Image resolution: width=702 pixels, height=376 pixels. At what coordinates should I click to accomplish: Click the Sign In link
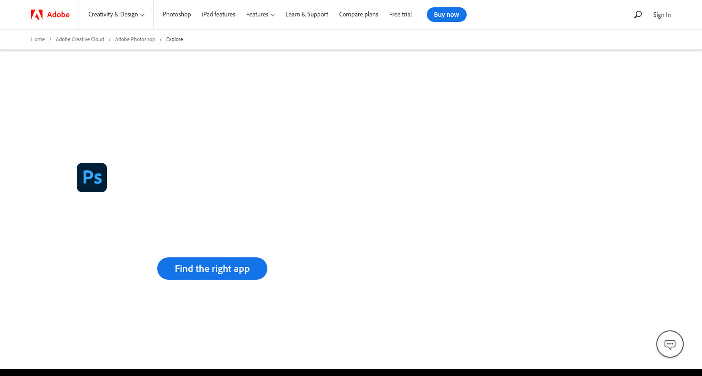point(662,15)
